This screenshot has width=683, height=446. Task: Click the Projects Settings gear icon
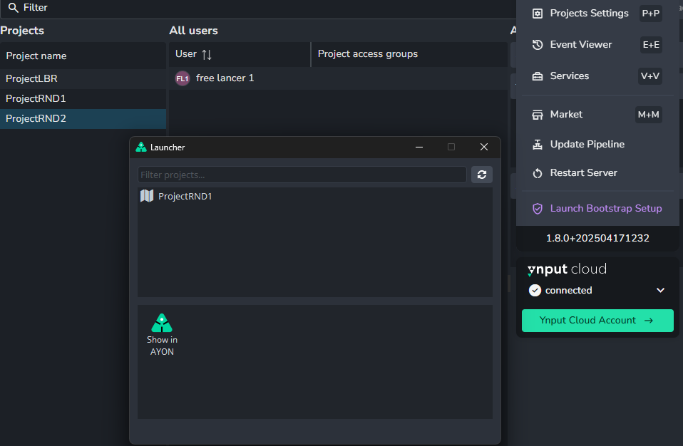pyautogui.click(x=538, y=14)
